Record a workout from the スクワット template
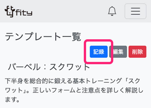 [99, 52]
